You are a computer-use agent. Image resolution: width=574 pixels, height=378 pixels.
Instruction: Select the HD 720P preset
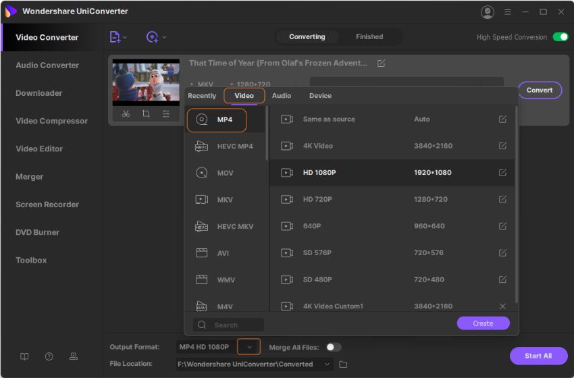tap(392, 199)
